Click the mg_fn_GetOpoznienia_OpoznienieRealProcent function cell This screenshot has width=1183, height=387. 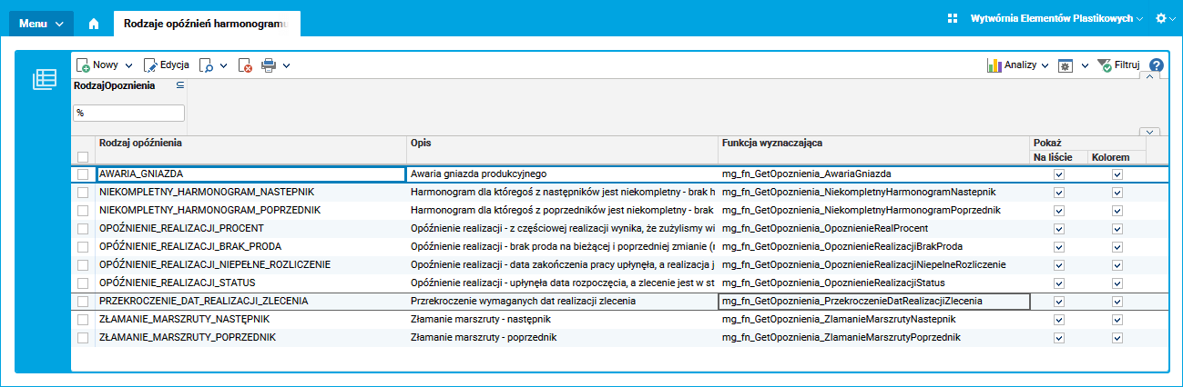coord(873,229)
